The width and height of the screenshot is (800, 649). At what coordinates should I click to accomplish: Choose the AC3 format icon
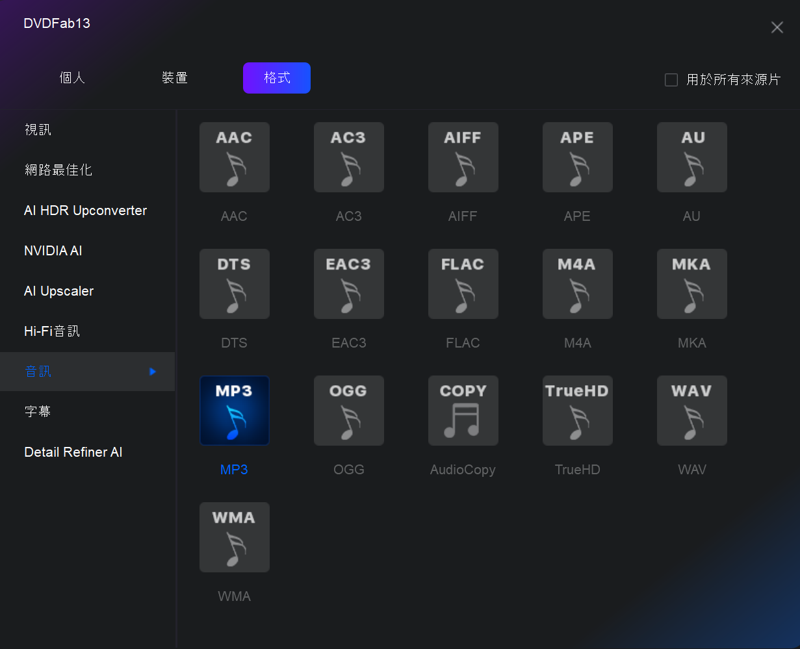tap(349, 157)
